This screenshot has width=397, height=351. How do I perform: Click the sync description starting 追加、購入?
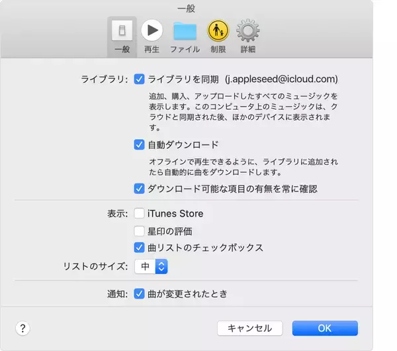[x=243, y=111]
